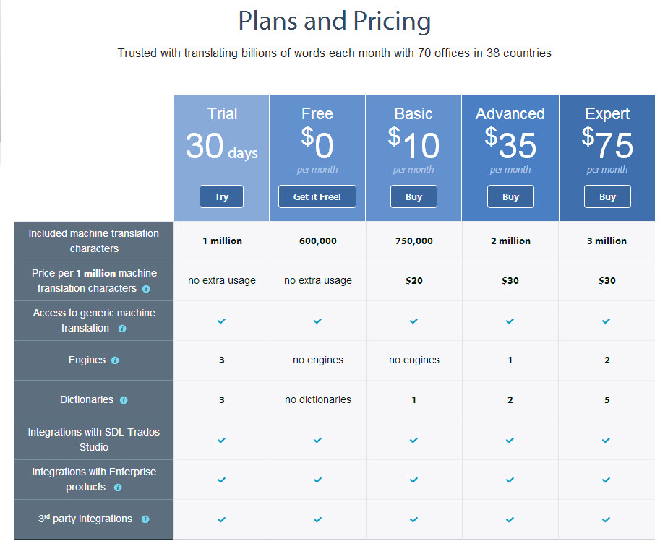Open info icon beside generic machine translation
Image resolution: width=660 pixels, height=546 pixels.
[122, 329]
